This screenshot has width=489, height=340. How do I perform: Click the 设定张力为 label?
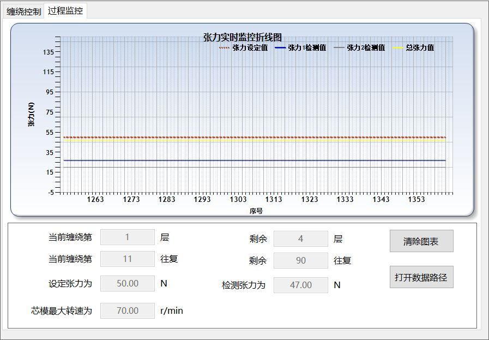70,283
